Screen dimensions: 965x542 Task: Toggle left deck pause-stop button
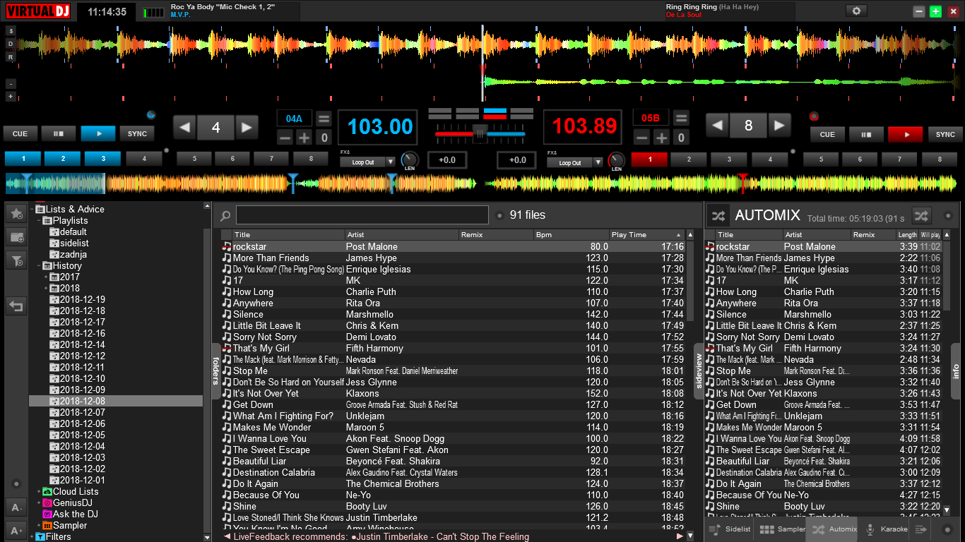tap(59, 133)
